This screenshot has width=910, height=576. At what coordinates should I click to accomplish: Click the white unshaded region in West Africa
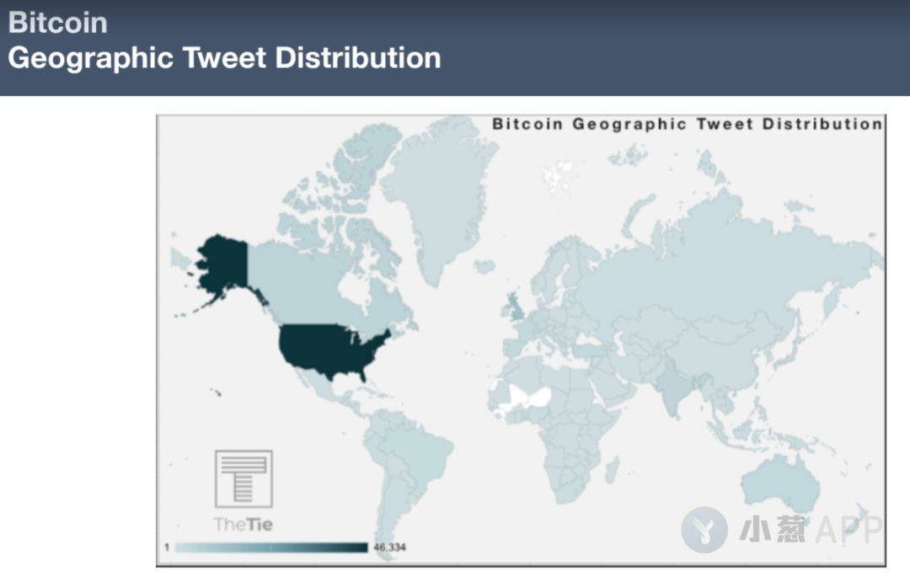pos(529,397)
